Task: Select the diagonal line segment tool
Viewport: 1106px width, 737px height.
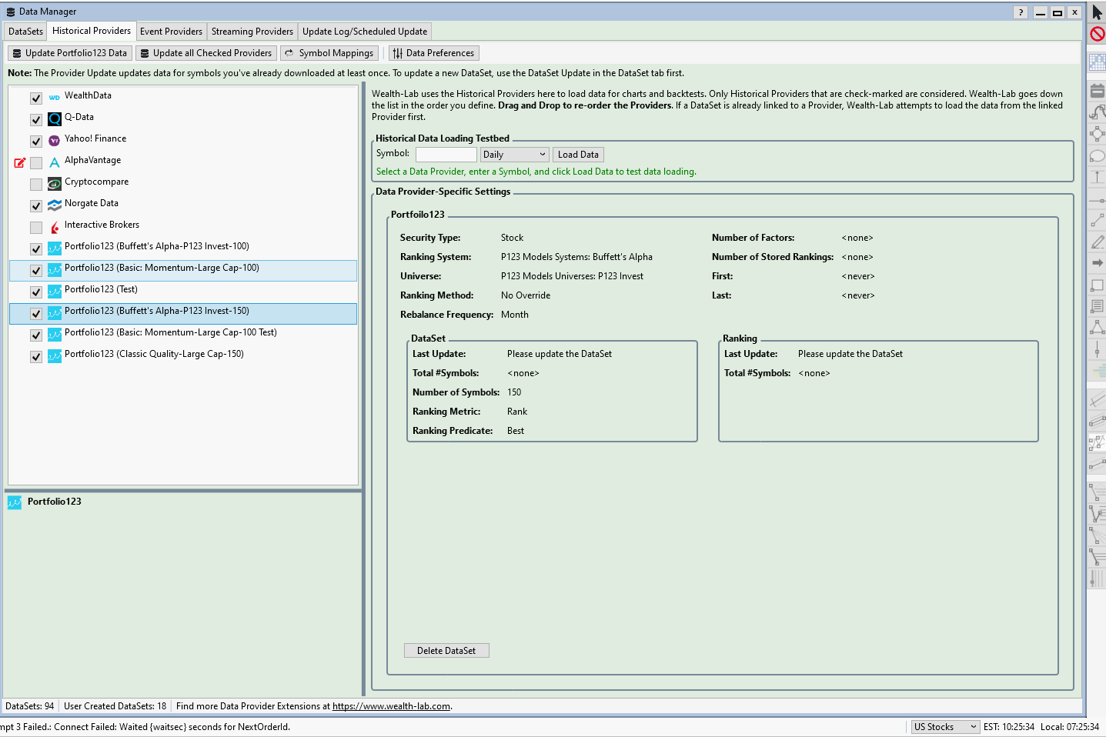Action: 1098,222
